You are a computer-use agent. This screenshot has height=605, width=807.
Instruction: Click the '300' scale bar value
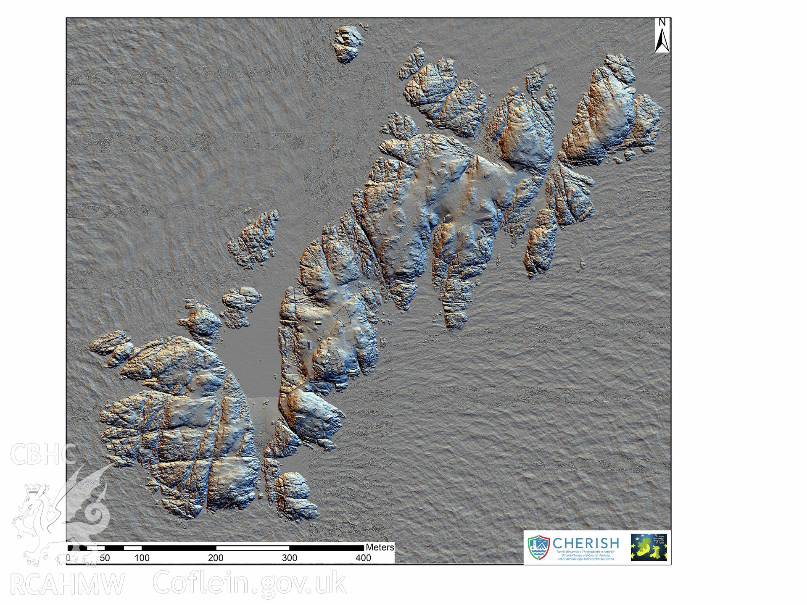pos(289,558)
